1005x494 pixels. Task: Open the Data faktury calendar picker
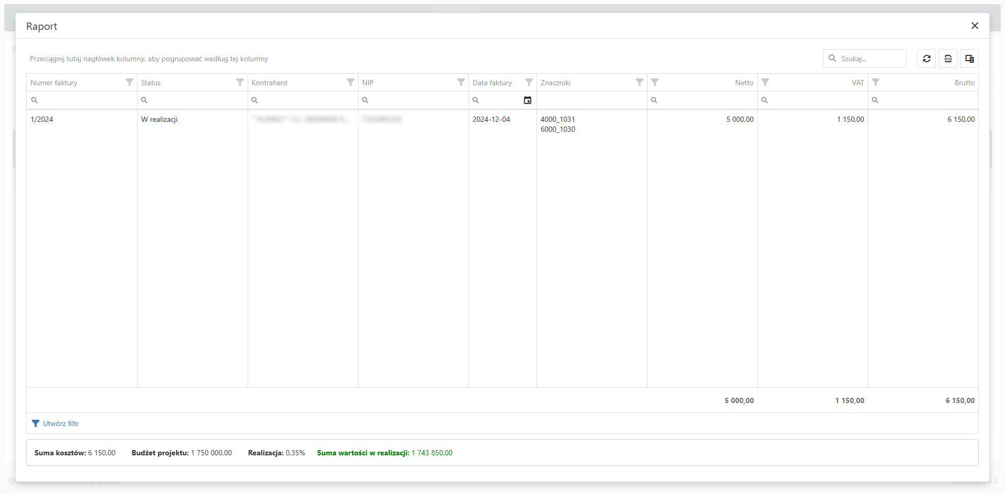(x=528, y=100)
